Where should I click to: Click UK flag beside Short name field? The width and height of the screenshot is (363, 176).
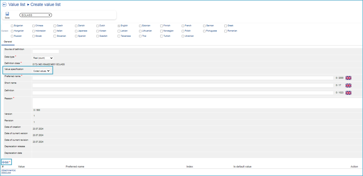[x=348, y=85]
